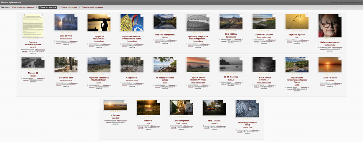Click star rating under Закат на озере photo

pyautogui.click(x=330, y=74)
